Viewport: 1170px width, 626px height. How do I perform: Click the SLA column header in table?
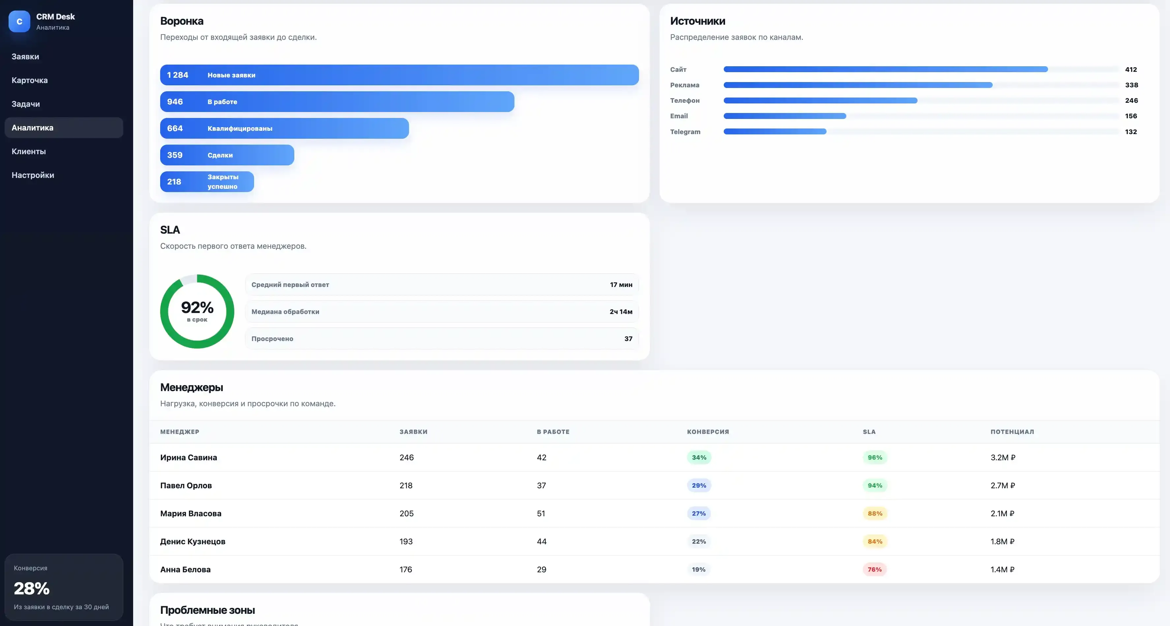pos(869,432)
